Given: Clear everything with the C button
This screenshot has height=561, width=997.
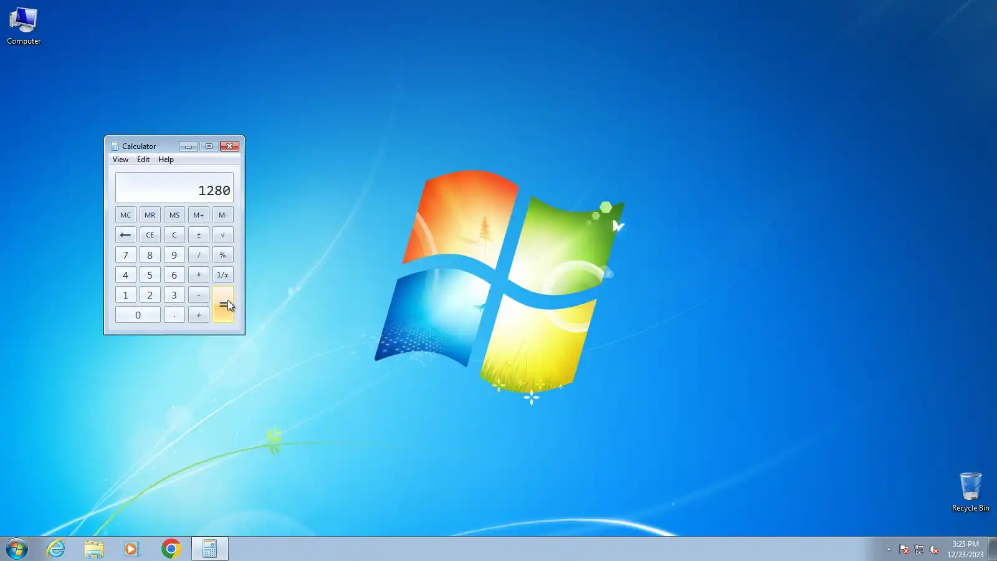Looking at the screenshot, I should click(174, 235).
